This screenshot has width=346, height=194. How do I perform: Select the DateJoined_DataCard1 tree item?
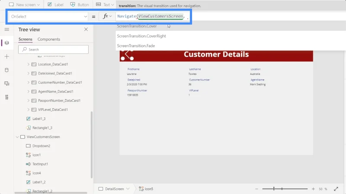coord(55,73)
